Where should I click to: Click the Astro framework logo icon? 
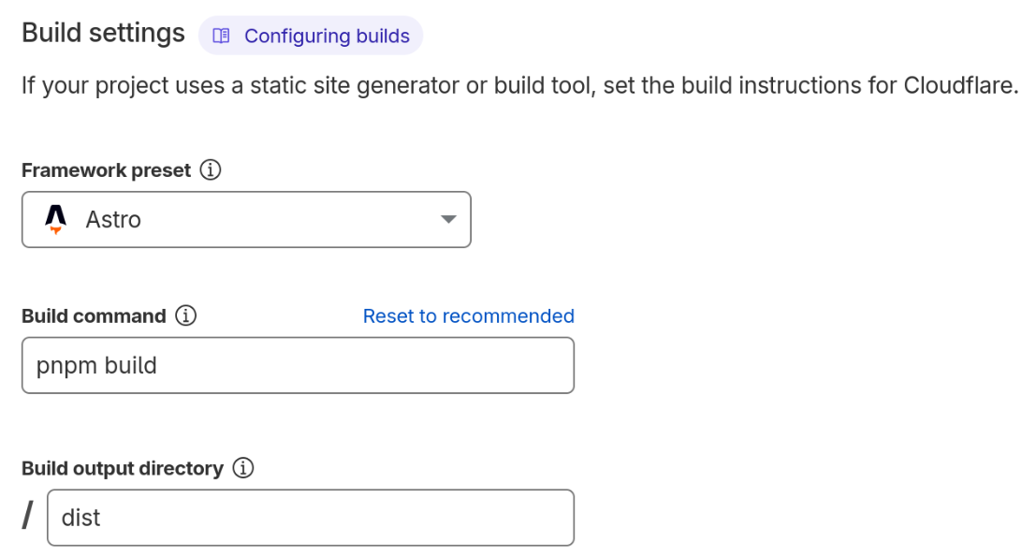pos(54,219)
